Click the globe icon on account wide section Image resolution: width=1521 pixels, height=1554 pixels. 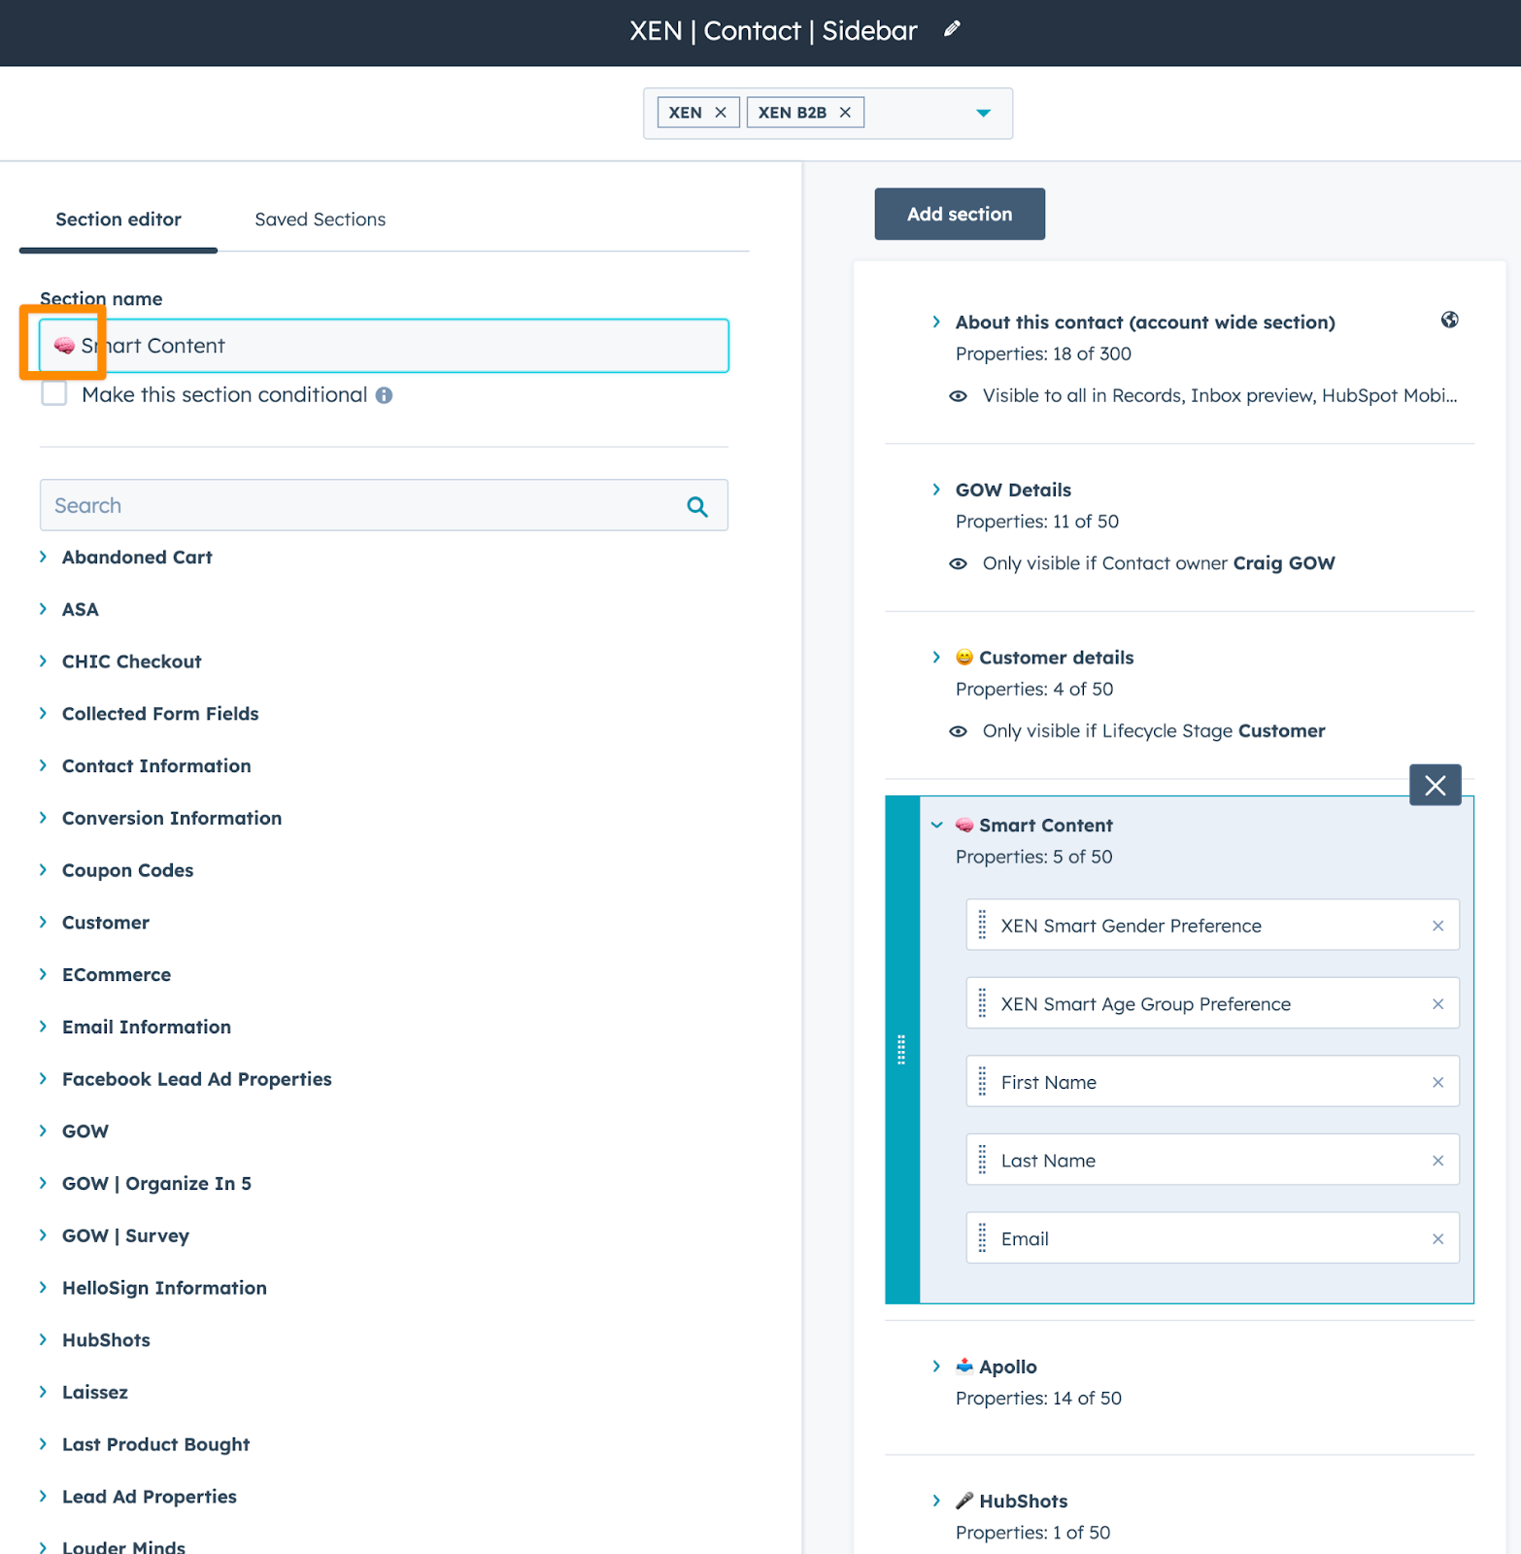click(1449, 320)
